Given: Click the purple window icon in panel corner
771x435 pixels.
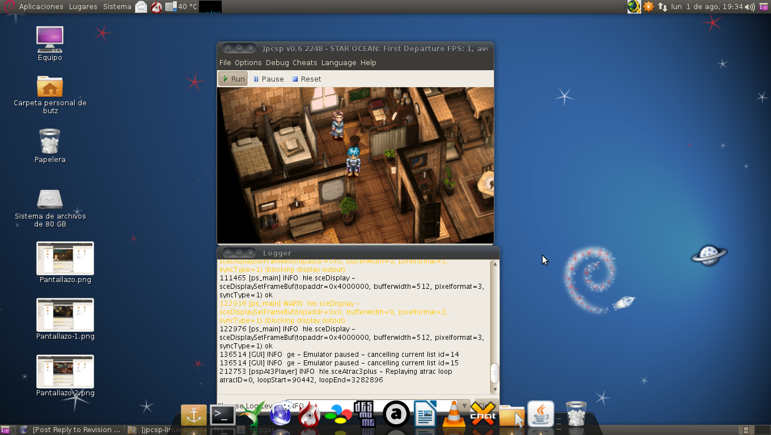Looking at the screenshot, I should (763, 7).
